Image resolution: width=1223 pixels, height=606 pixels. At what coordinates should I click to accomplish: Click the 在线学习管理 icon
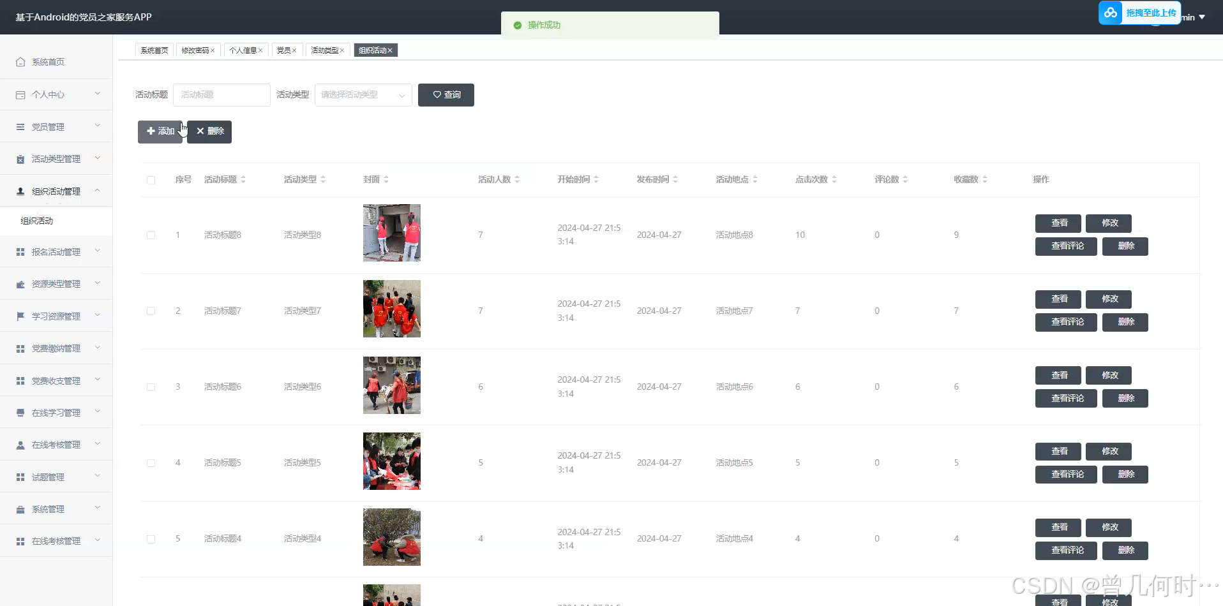pos(20,413)
